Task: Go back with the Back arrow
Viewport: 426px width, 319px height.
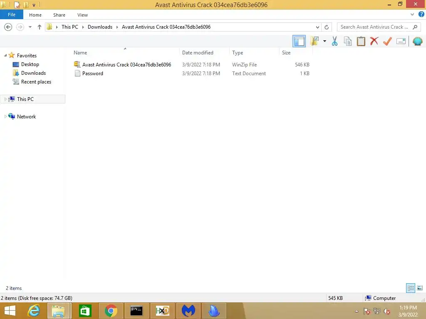Action: tap(8, 27)
